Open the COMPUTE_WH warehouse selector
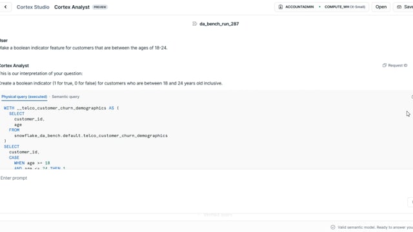The width and height of the screenshot is (413, 232). 344,7
